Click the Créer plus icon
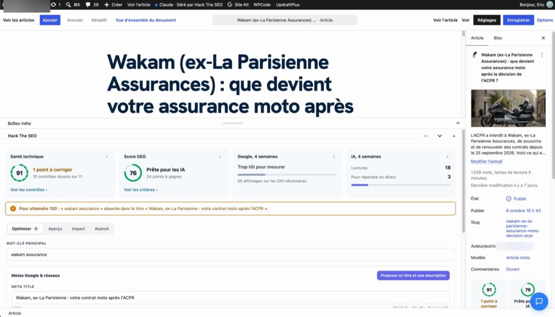This screenshot has width=555, height=317. point(107,4)
